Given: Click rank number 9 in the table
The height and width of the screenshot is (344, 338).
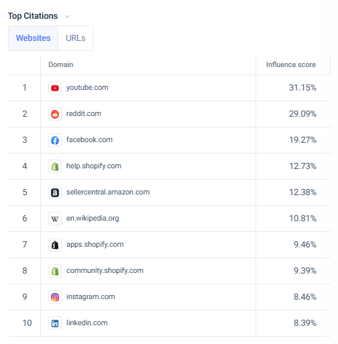Looking at the screenshot, I should pyautogui.click(x=25, y=297).
